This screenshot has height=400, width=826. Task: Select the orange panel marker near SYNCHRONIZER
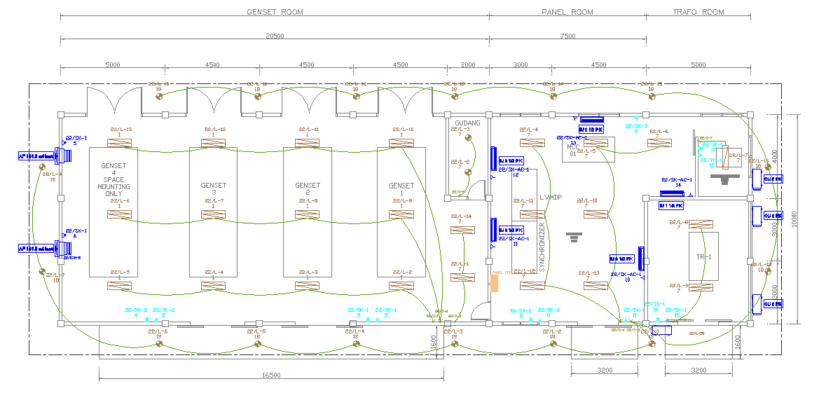click(x=494, y=283)
